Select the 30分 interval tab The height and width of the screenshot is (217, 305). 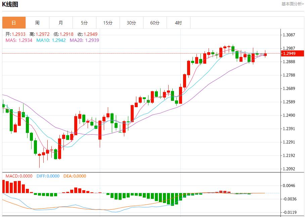coord(131,23)
